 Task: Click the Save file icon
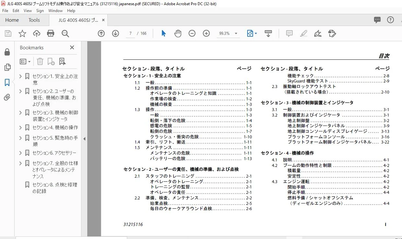tap(8, 33)
